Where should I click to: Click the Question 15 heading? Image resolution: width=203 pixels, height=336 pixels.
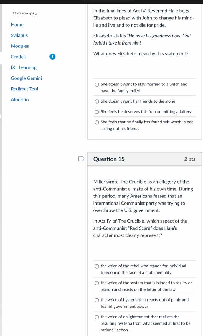coord(109,159)
